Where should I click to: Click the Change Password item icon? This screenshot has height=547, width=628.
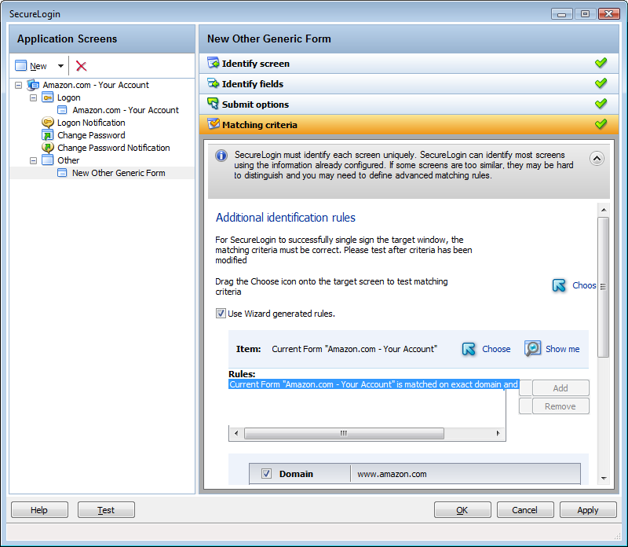(48, 135)
